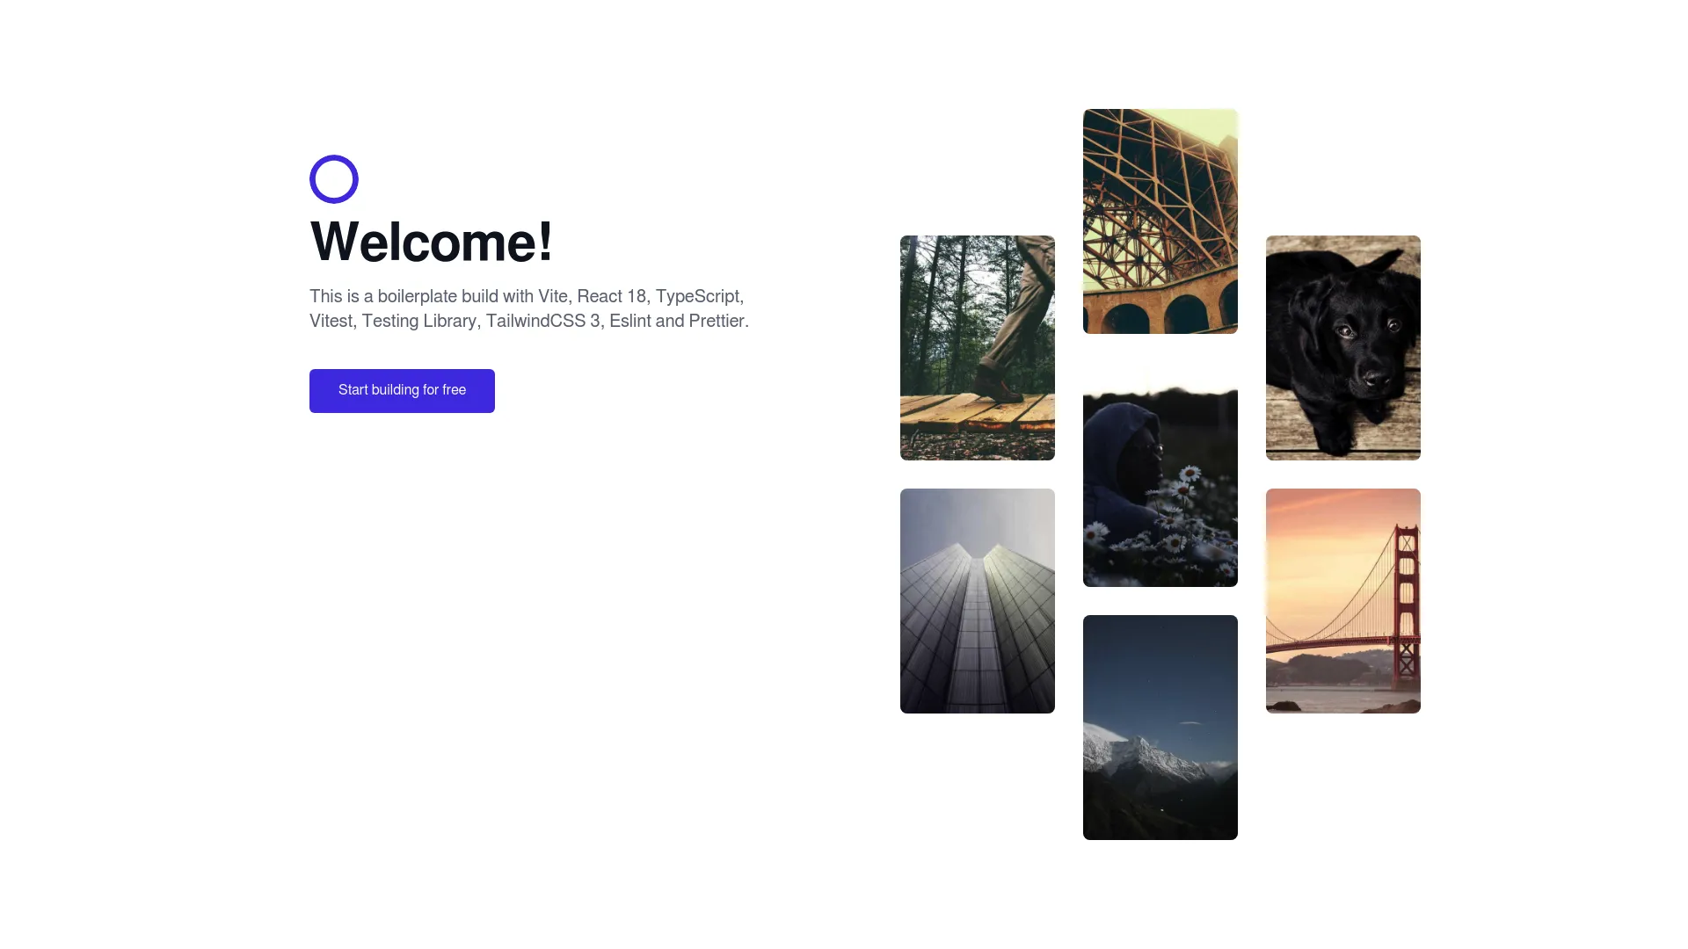The height and width of the screenshot is (949, 1688).
Task: Click the forest bench thumbnail
Action: click(x=978, y=348)
